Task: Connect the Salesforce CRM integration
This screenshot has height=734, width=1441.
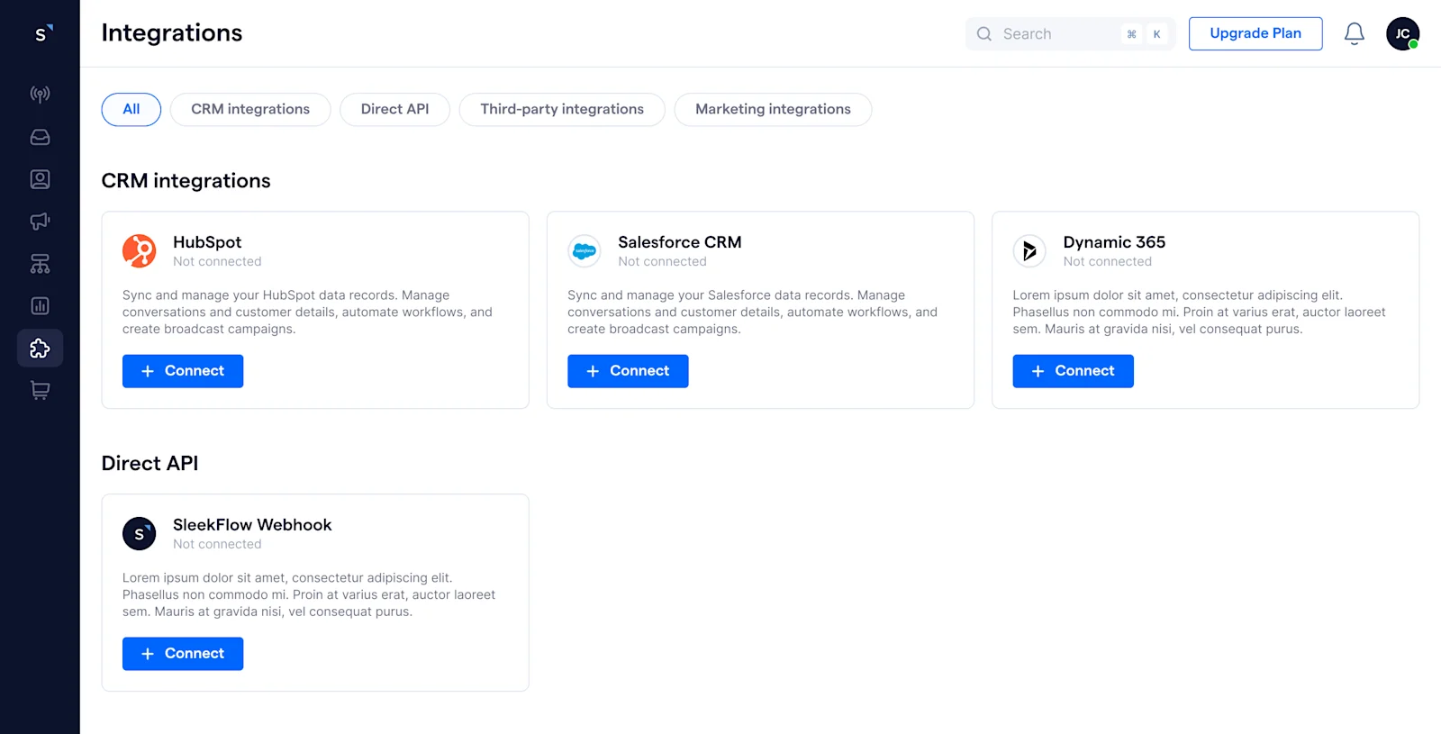Action: [x=628, y=371]
